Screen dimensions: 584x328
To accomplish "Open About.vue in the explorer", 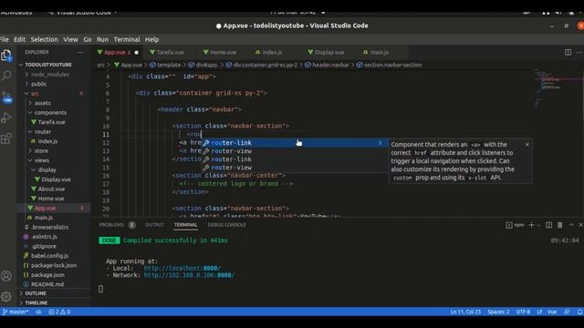I will click(x=51, y=189).
